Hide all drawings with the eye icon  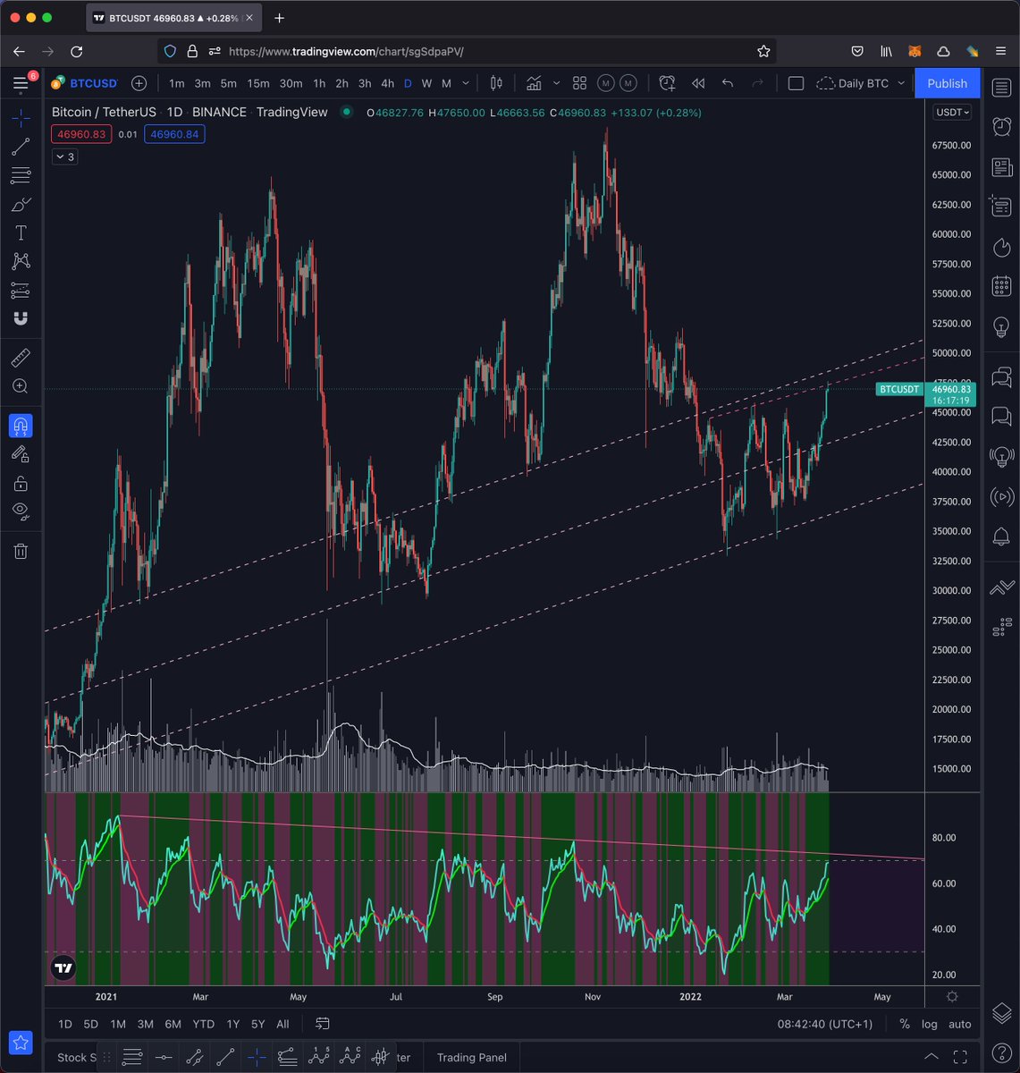pos(21,511)
